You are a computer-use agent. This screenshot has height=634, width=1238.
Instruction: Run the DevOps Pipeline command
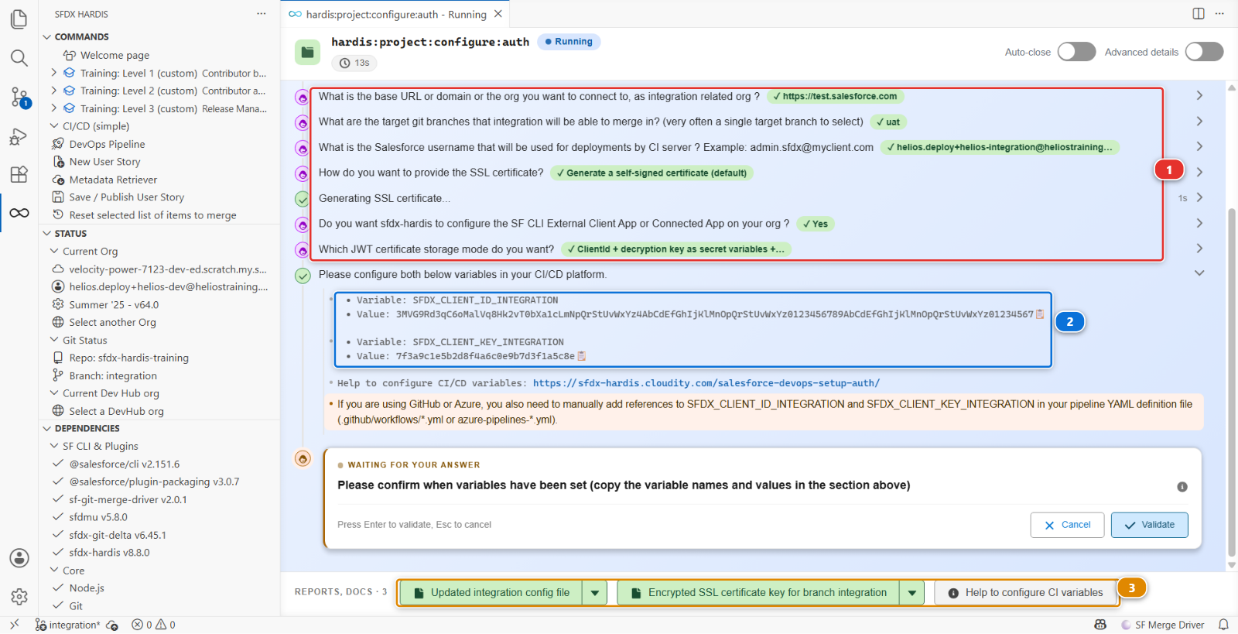(107, 144)
